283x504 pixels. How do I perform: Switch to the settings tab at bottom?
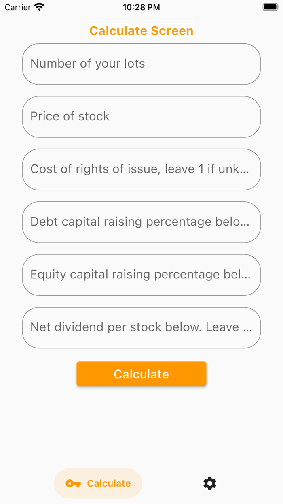(209, 483)
